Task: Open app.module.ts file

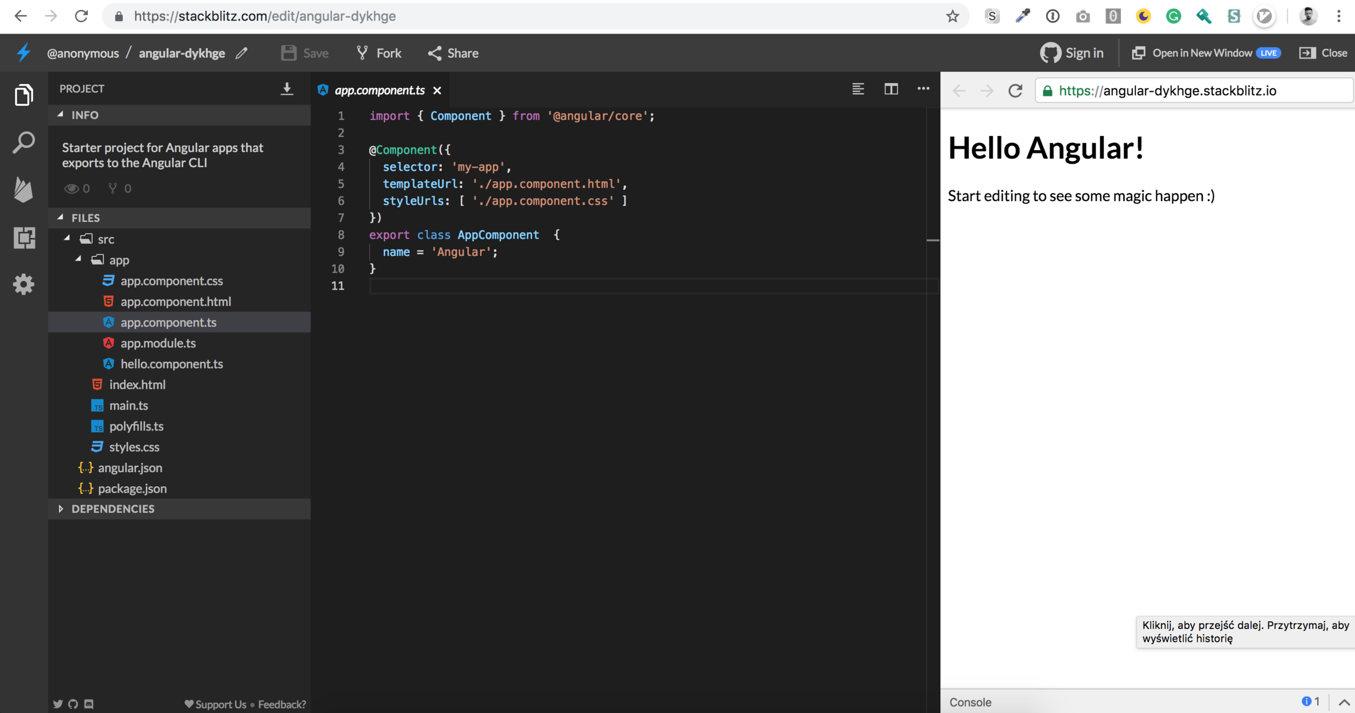Action: click(158, 343)
